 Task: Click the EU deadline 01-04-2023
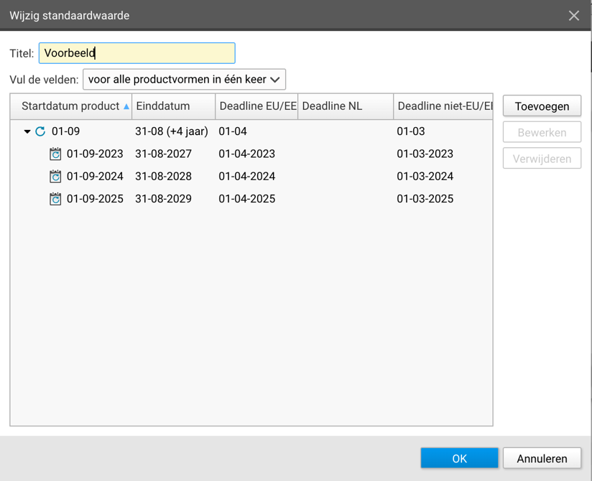pyautogui.click(x=247, y=154)
